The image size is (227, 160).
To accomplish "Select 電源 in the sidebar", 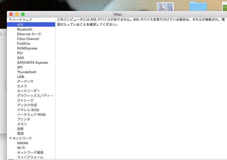I will pyautogui.click(x=20, y=134).
